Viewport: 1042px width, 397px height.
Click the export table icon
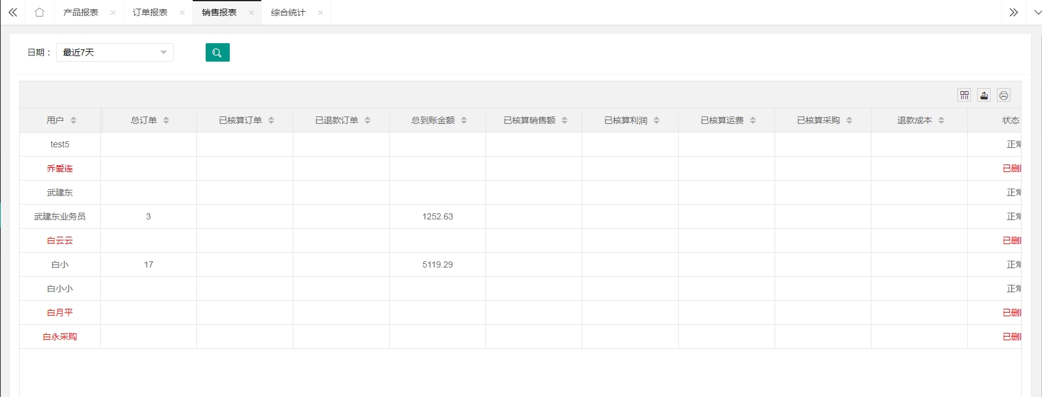(984, 95)
